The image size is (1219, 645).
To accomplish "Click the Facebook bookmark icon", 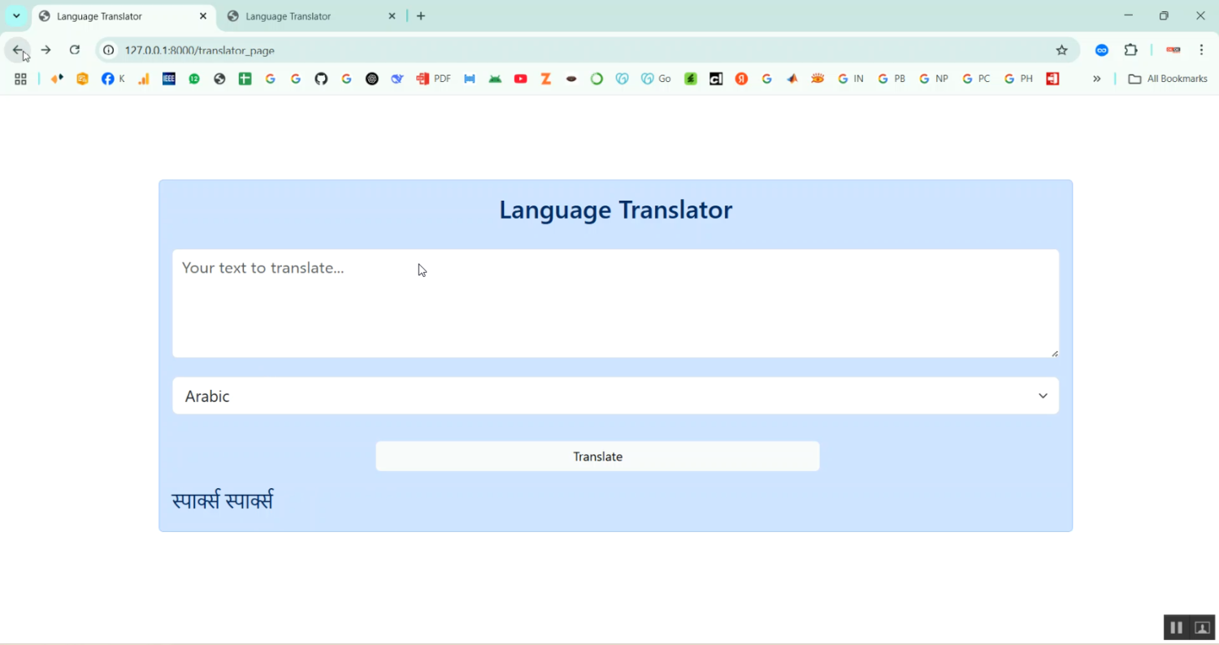I will 108,79.
